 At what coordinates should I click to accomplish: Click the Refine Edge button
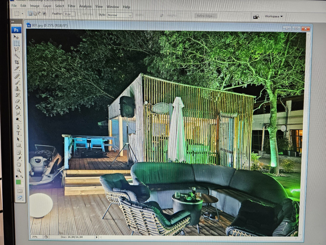206,16
